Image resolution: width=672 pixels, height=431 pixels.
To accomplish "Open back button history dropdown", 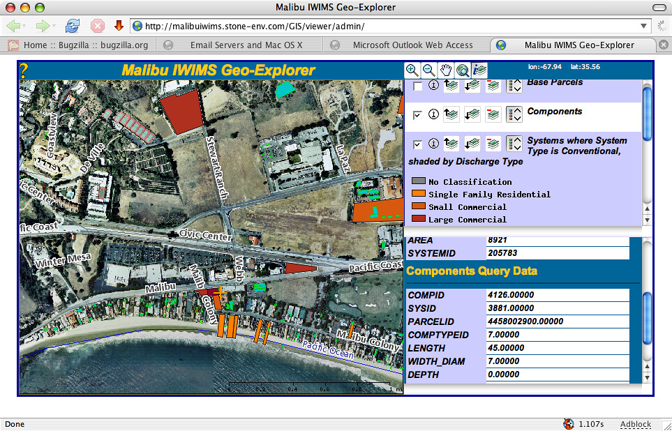I will pyautogui.click(x=24, y=27).
